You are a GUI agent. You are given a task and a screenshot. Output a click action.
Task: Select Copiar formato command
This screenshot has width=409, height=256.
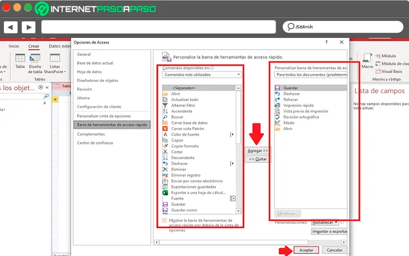pos(199,146)
